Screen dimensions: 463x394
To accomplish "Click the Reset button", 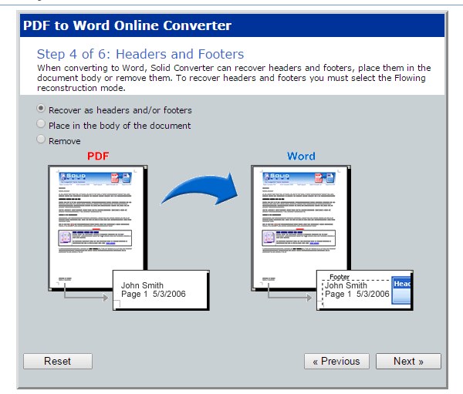I will point(57,361).
